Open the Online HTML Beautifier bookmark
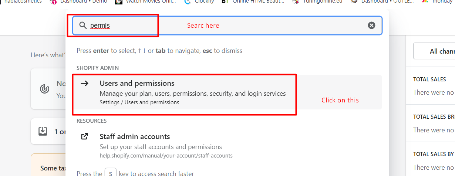This screenshot has width=455, height=176. (253, 1)
